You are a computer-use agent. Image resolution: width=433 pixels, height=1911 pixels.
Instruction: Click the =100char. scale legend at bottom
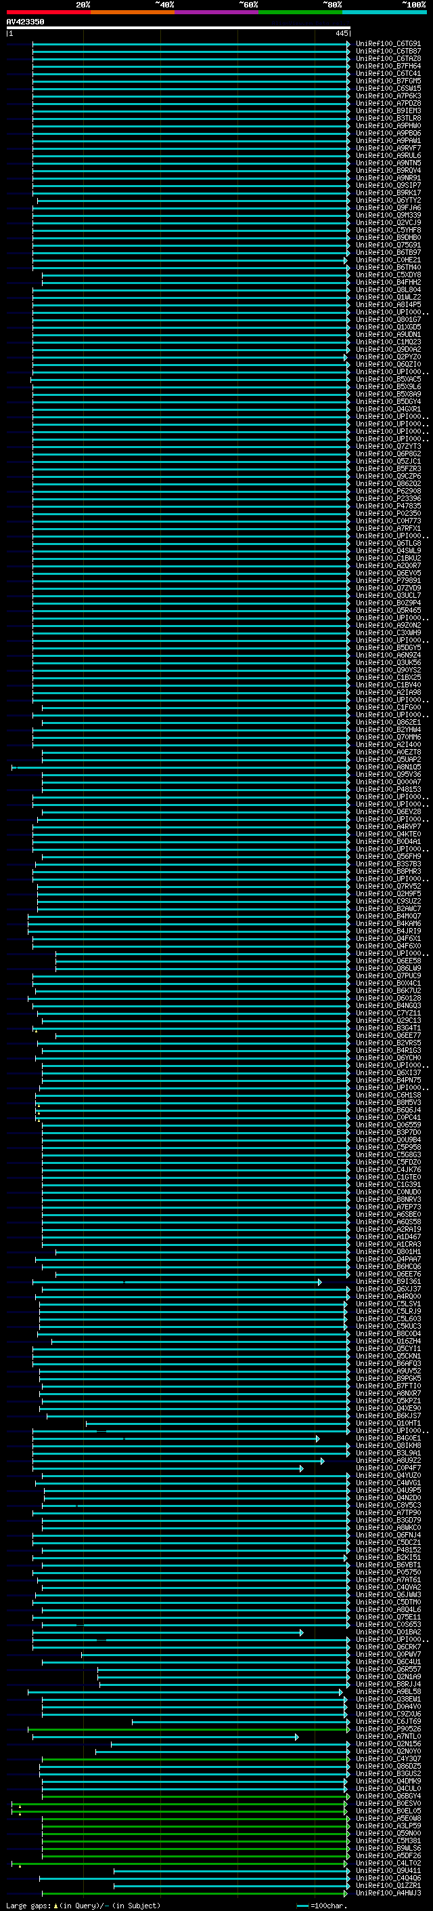click(x=322, y=1906)
